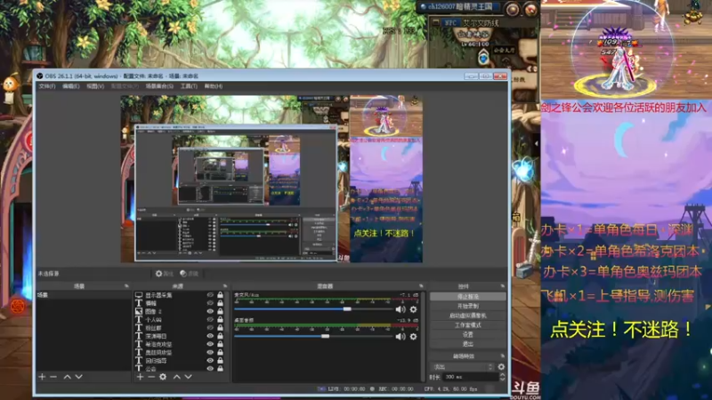Click the 时长 300 ms duration field
712x400 pixels.
470,377
